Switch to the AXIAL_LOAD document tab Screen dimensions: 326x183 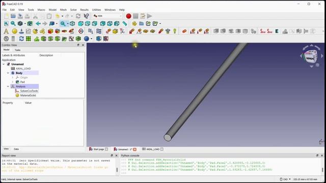click(x=153, y=149)
